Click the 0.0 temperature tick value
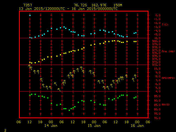This screenshot has width=176, height=132. pos(158,15)
